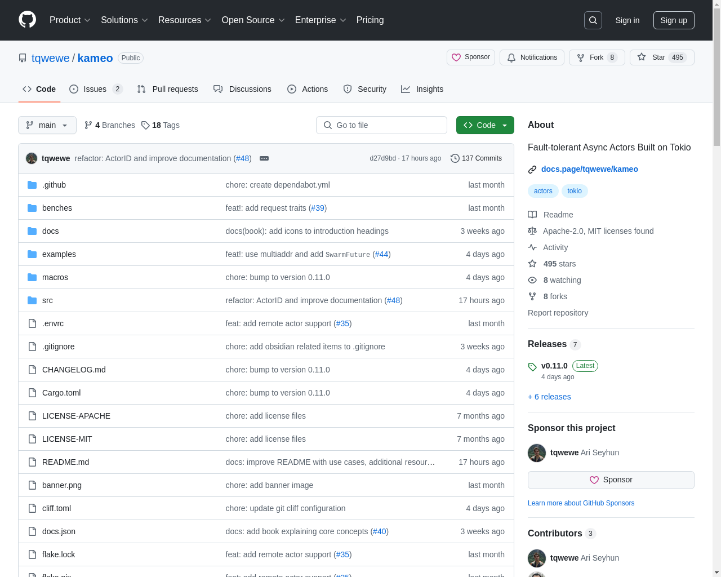Image resolution: width=721 pixels, height=577 pixels.
Task: Open tqwewe avatar under Contributors
Action: tap(537, 558)
